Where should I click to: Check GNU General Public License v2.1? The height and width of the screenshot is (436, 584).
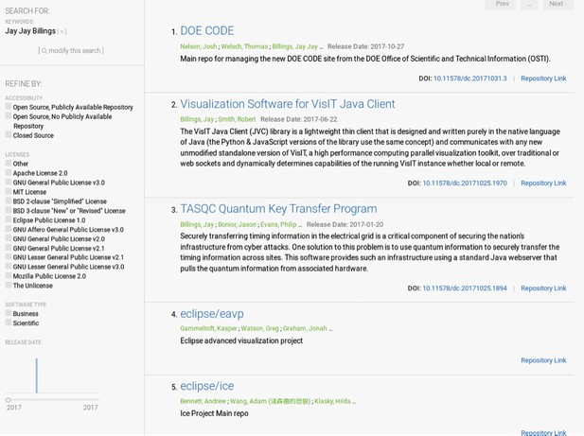click(x=9, y=248)
